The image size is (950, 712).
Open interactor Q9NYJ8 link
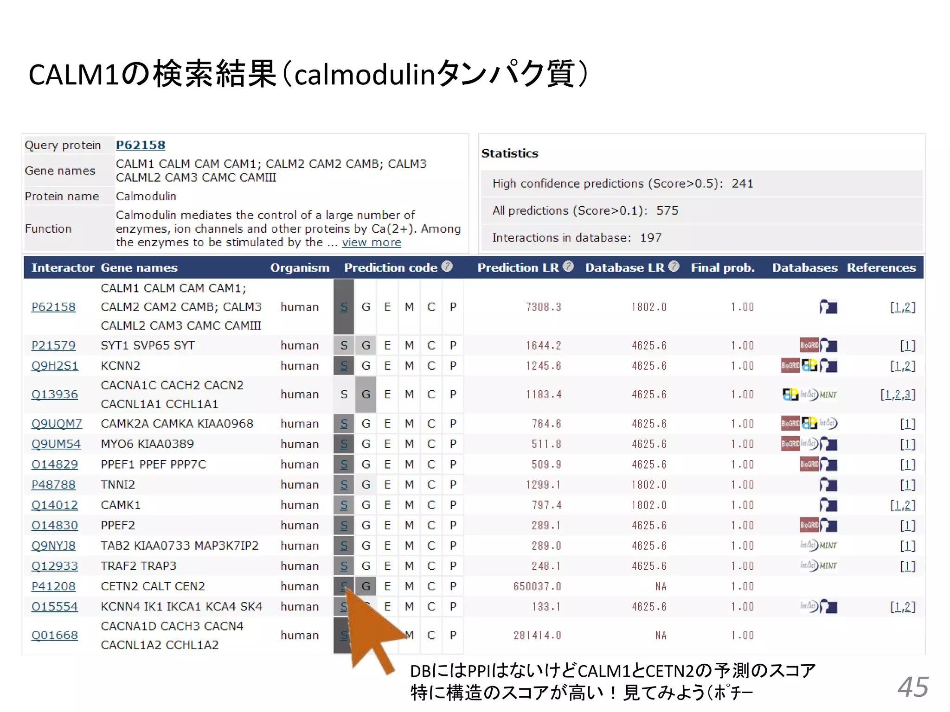(x=53, y=546)
